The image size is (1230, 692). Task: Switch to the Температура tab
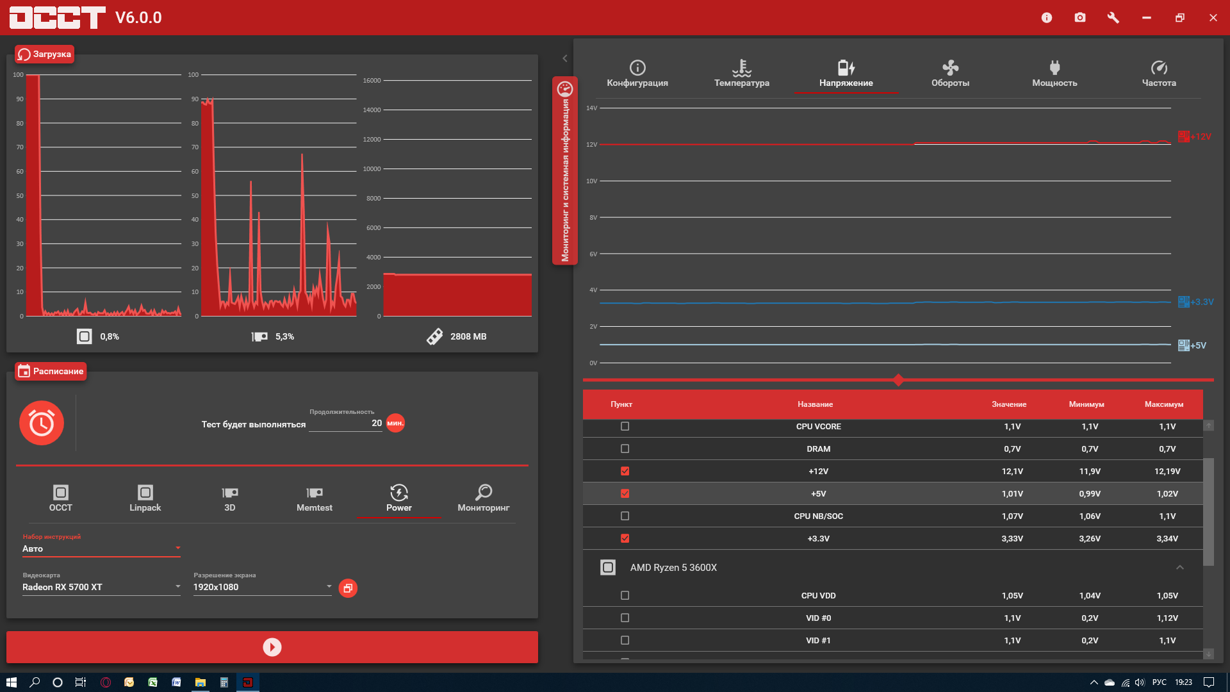click(x=742, y=74)
